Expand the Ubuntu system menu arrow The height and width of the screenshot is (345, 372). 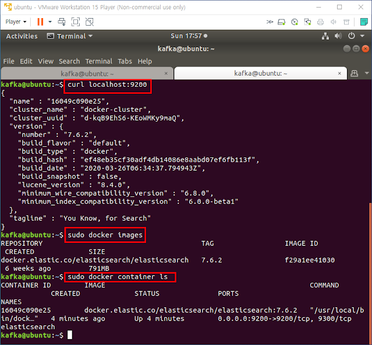[x=362, y=36]
